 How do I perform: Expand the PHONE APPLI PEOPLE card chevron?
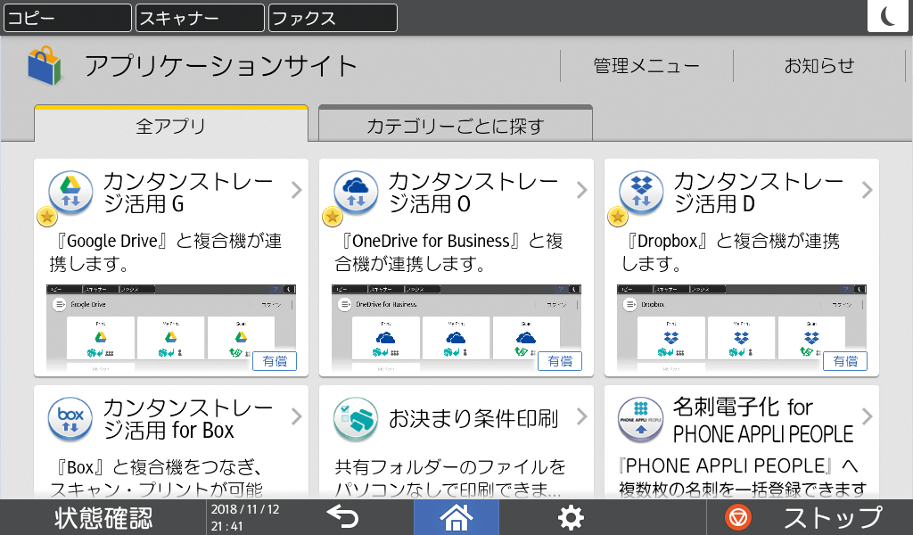pyautogui.click(x=866, y=416)
